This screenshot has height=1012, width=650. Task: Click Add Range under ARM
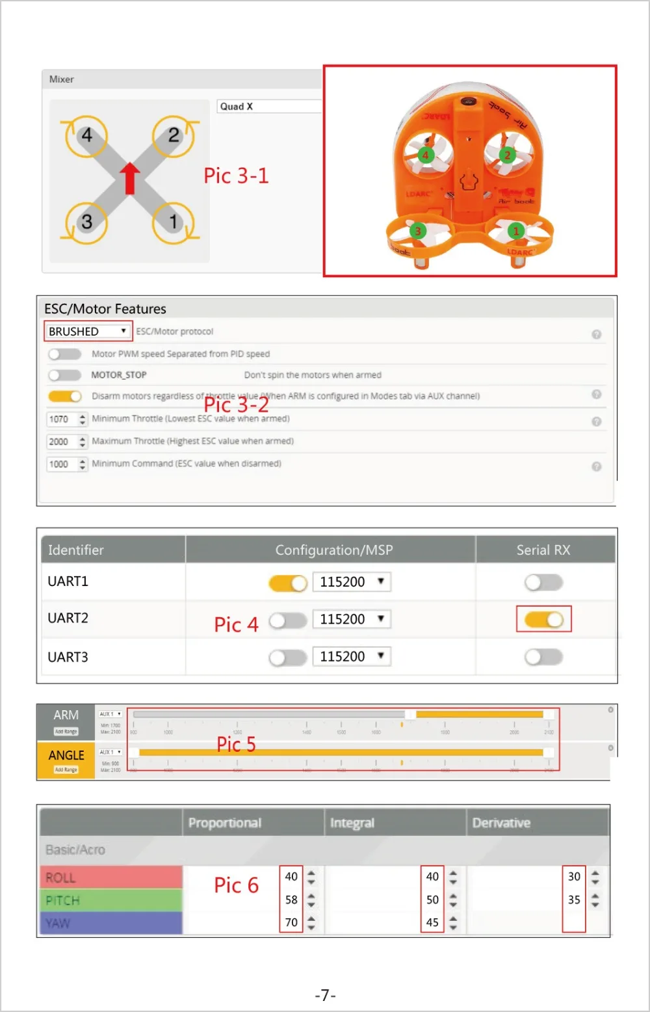66,732
